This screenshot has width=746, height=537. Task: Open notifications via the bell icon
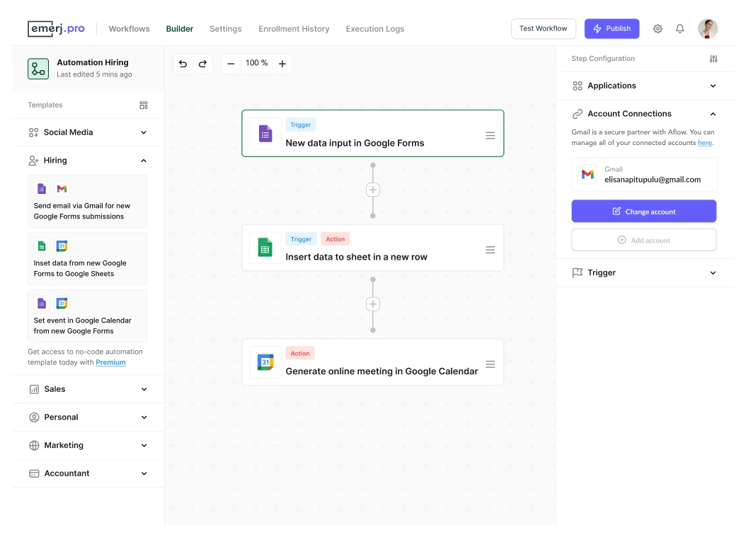point(680,28)
